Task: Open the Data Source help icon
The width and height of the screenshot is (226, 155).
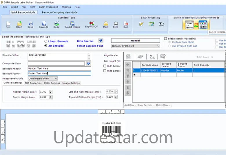Action: (101, 41)
